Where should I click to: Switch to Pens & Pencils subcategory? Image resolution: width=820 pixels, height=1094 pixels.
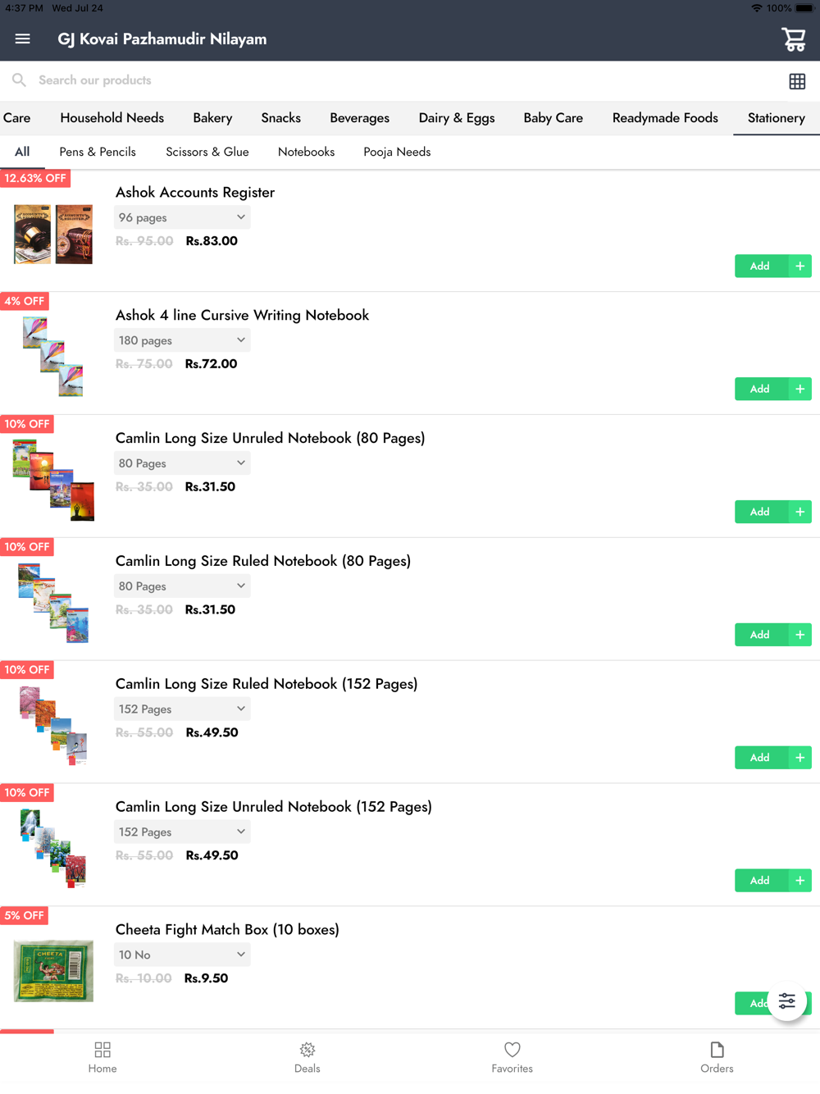[98, 152]
